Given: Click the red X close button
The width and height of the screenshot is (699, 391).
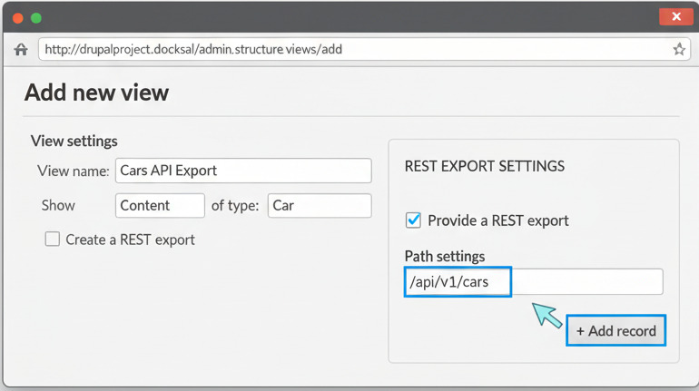Looking at the screenshot, I should (x=676, y=17).
